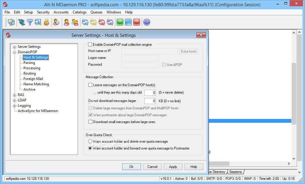Open the content filter funnel icon
305x184 pixels.
[x=30, y=22]
